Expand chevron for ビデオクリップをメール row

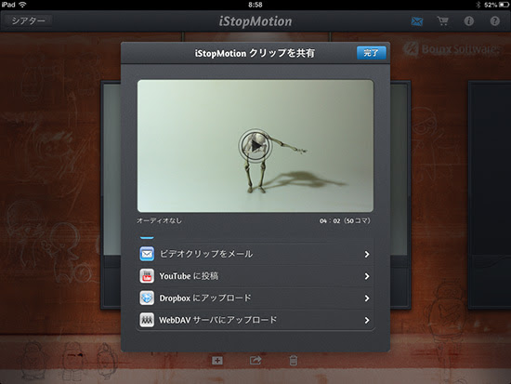[367, 254]
